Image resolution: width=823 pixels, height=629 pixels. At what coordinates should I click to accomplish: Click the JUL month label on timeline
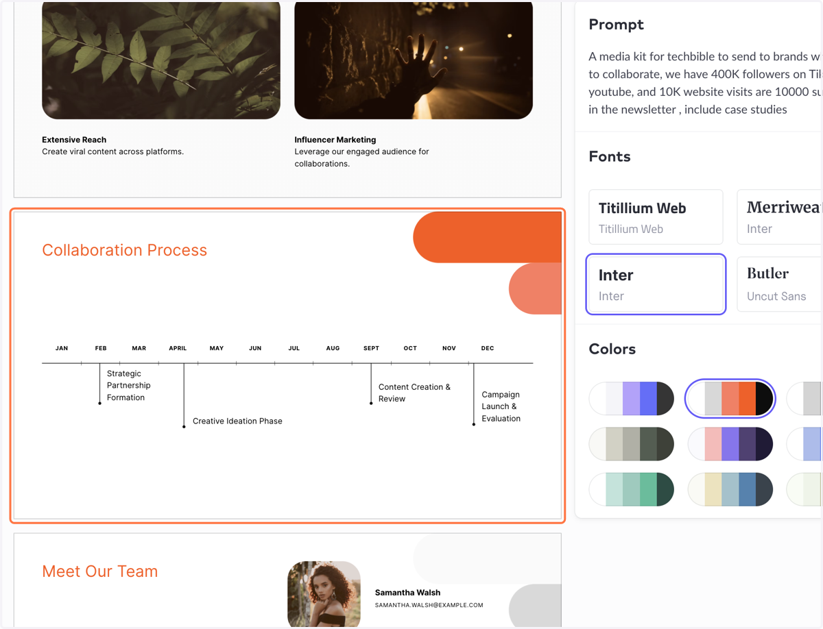pyautogui.click(x=294, y=348)
